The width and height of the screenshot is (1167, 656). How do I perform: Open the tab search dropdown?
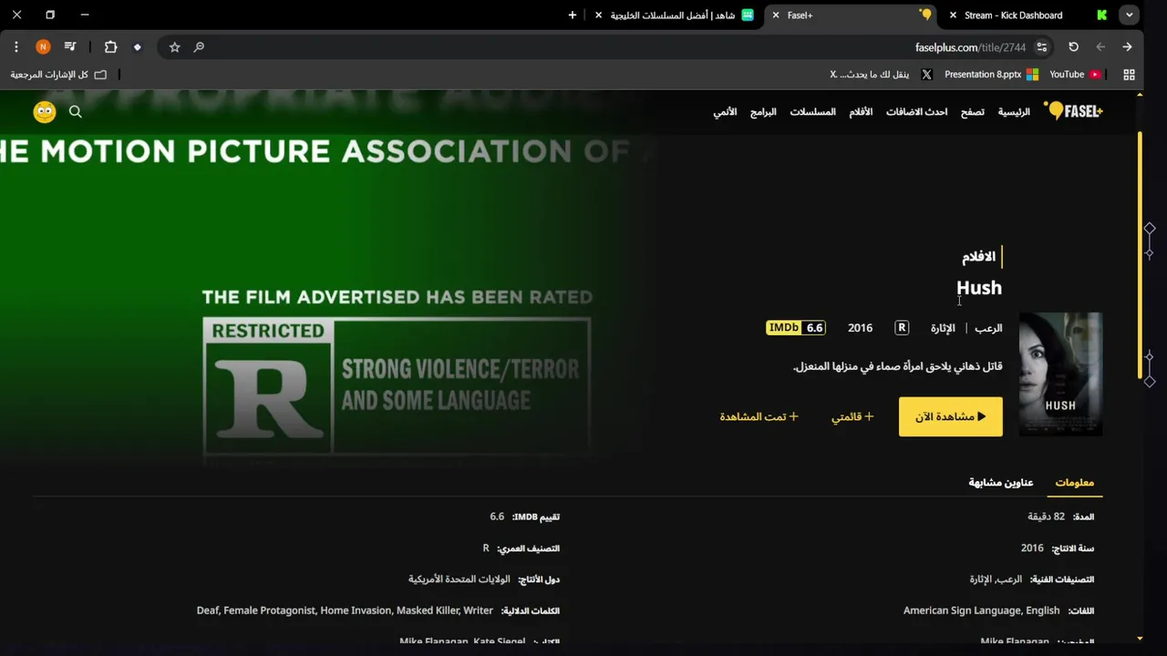tap(1130, 15)
